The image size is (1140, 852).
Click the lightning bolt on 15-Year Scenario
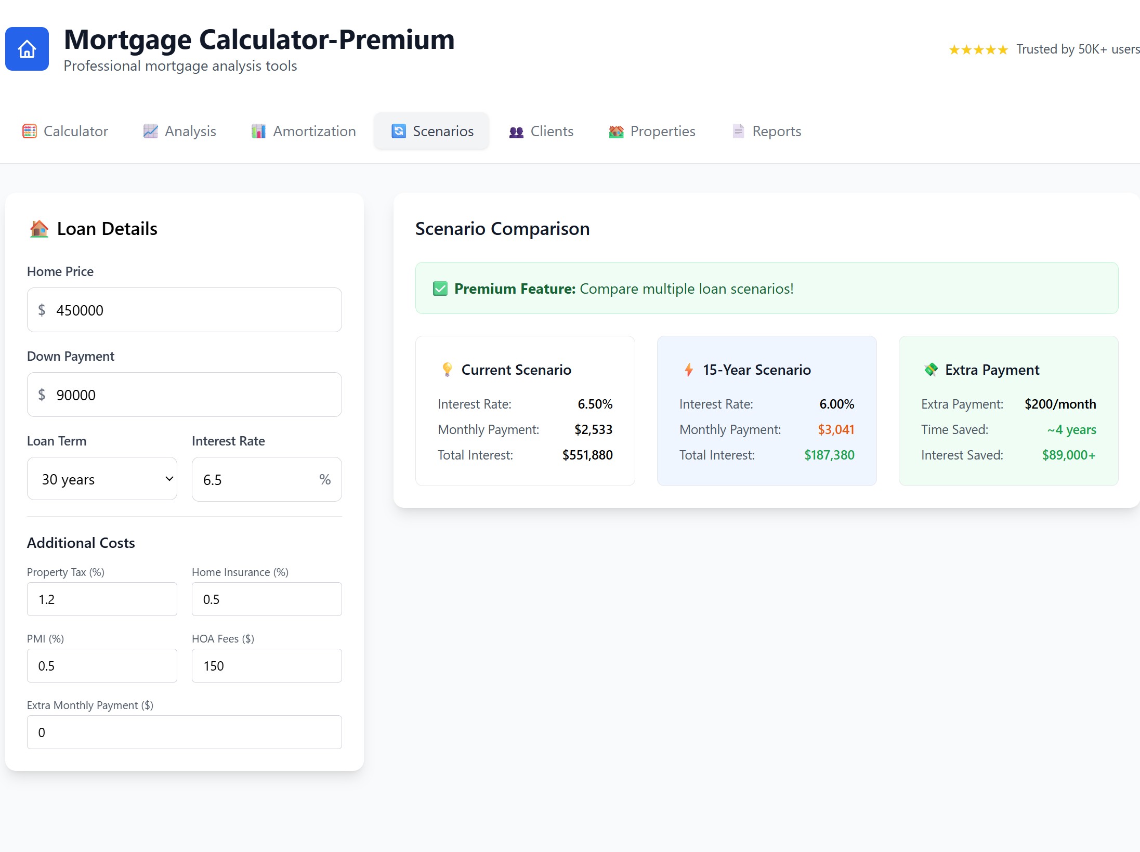pyautogui.click(x=689, y=370)
